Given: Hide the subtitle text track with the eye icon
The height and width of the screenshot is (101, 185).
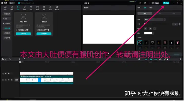Looking at the screenshot, I should click(9, 73).
